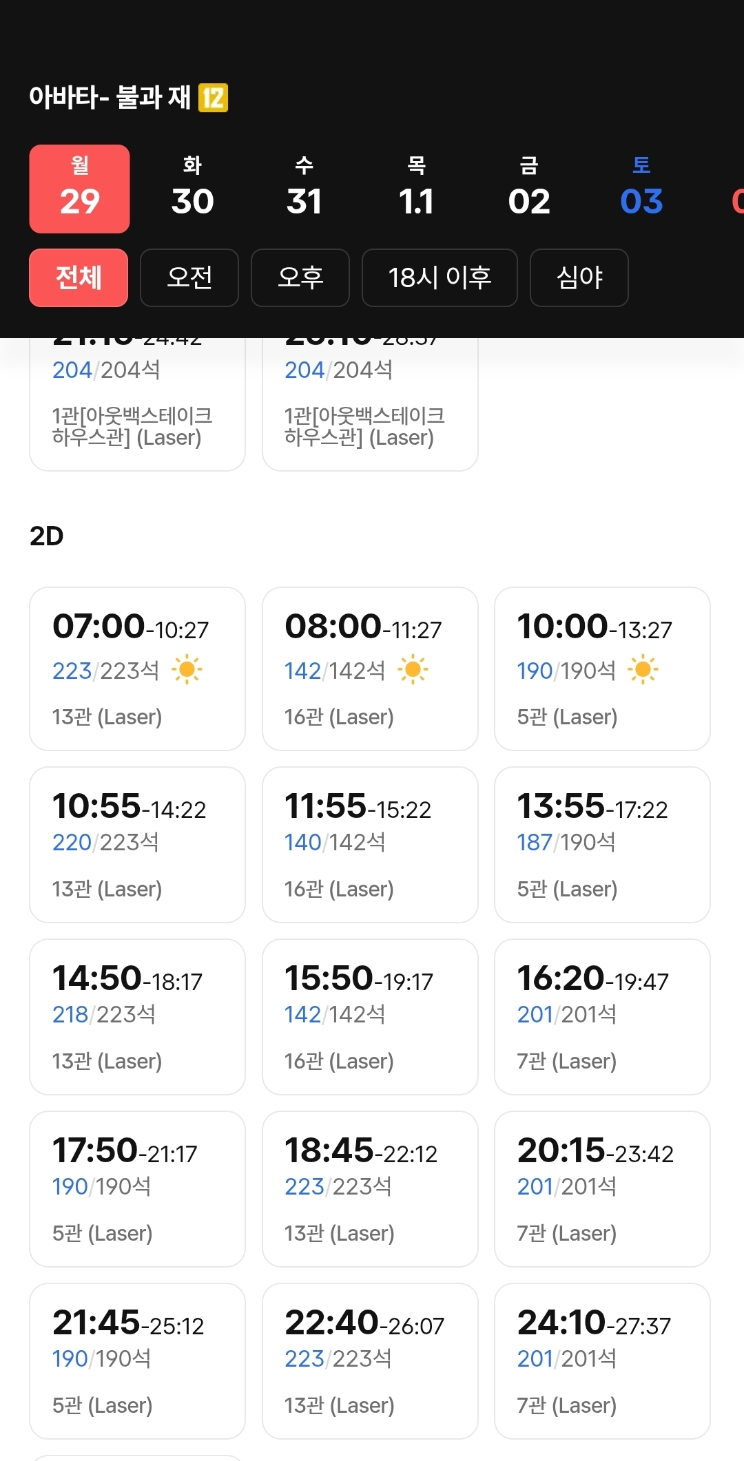Toggle the 심야 late-night filter
The width and height of the screenshot is (744, 1461).
tap(579, 277)
